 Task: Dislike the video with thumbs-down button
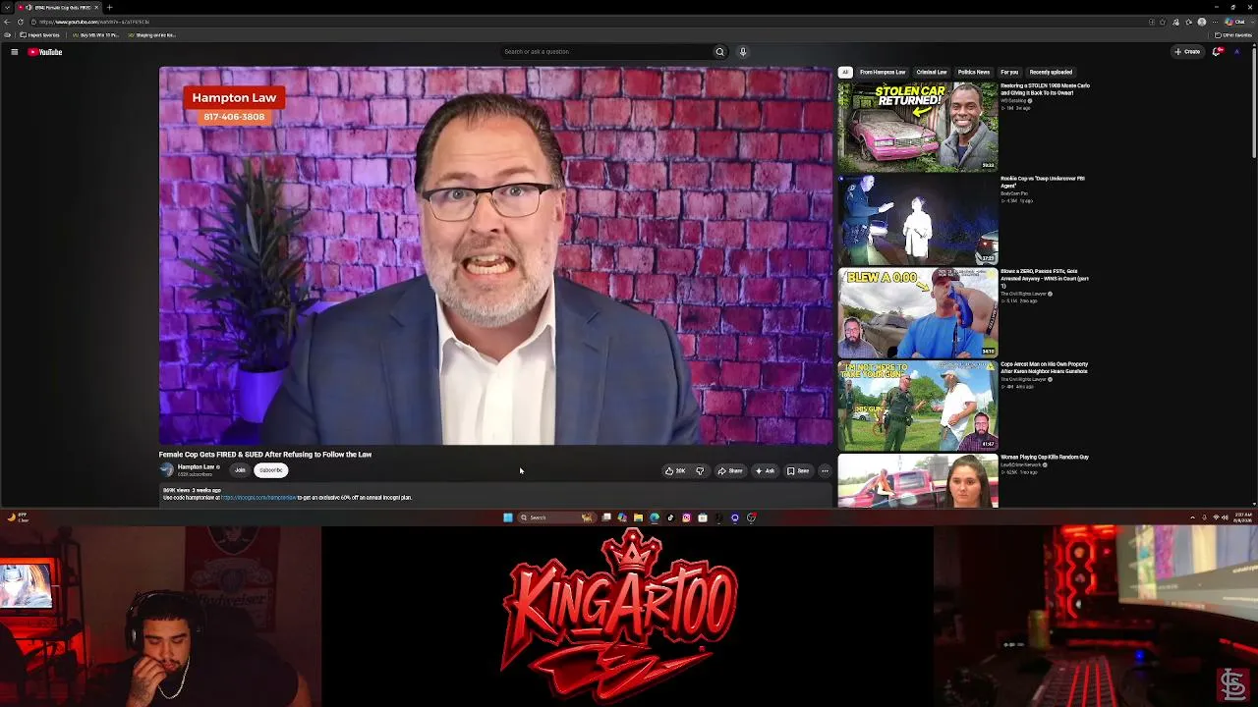(x=700, y=471)
